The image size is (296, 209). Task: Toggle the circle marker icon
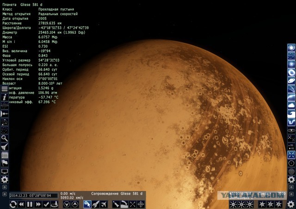point(291,163)
